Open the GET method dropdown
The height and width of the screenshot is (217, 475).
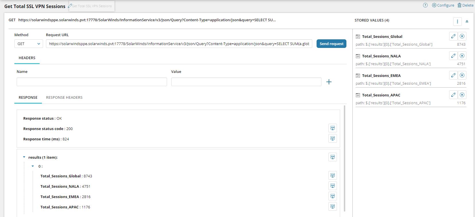[29, 44]
